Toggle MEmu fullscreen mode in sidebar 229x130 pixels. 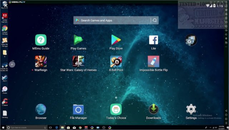[226, 6]
